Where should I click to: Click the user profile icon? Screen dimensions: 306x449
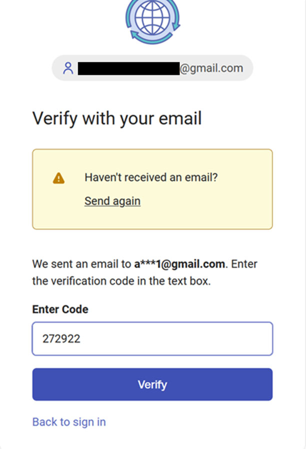(68, 68)
